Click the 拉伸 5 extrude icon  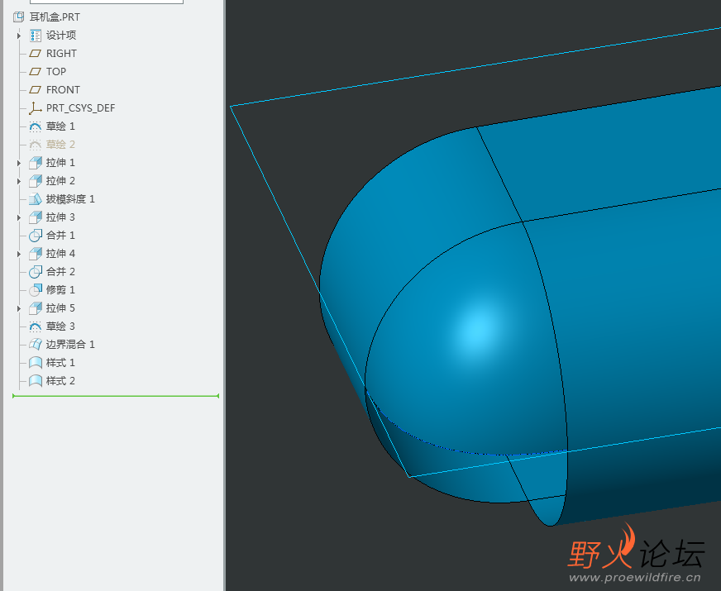(36, 308)
